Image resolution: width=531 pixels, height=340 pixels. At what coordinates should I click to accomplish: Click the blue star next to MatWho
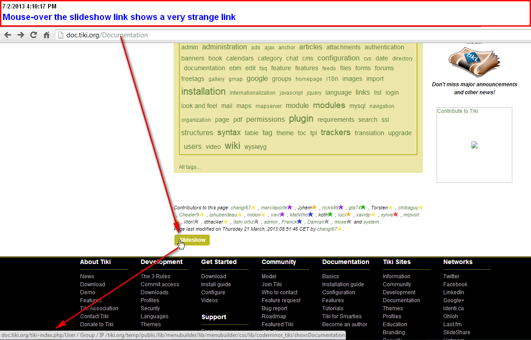(311, 215)
